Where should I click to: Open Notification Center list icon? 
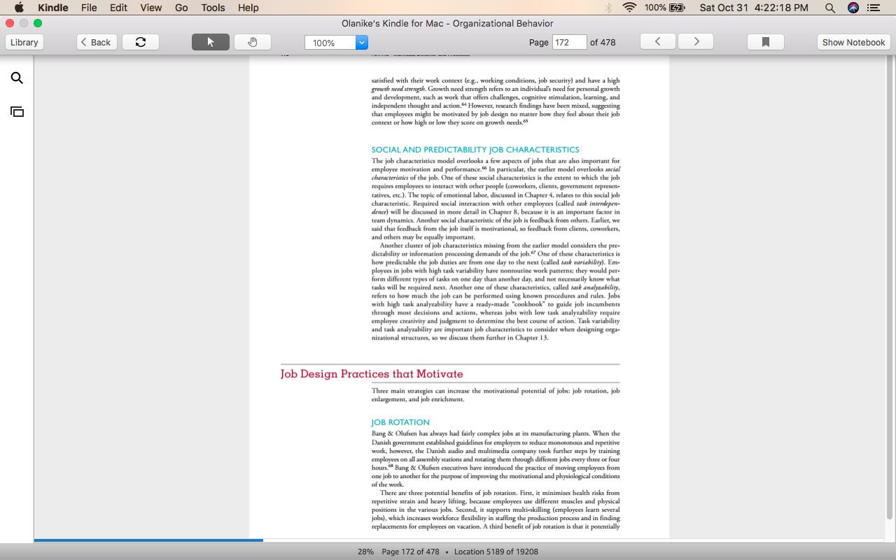(x=874, y=8)
